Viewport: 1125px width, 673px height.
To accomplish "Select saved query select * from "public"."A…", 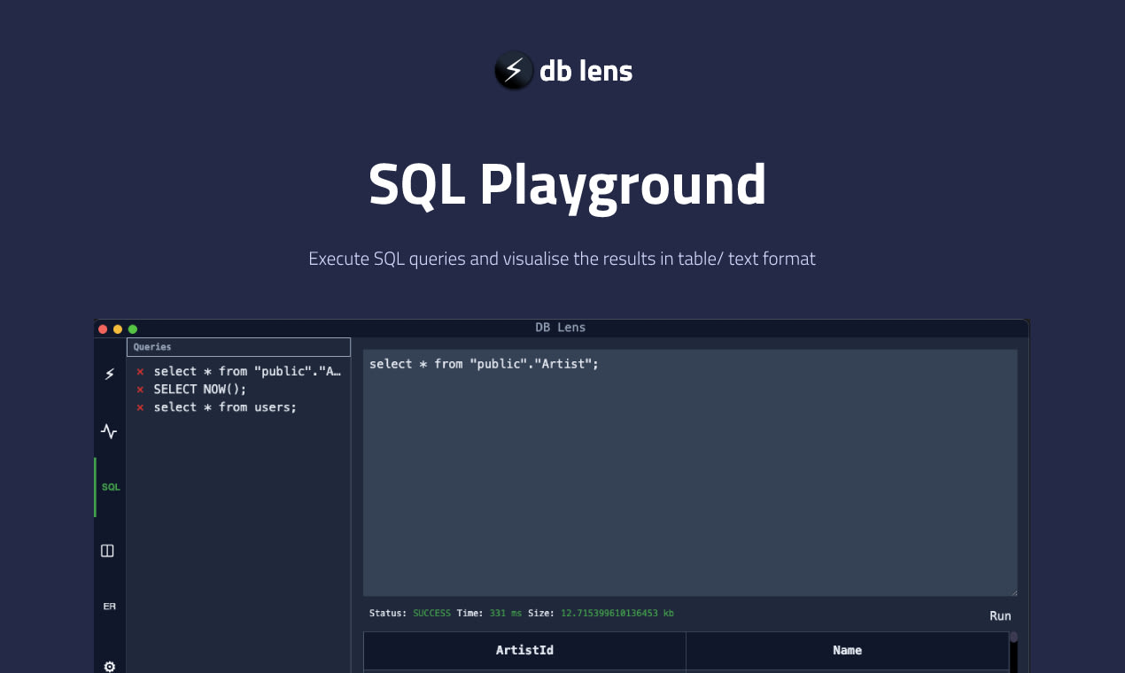I will [x=247, y=372].
